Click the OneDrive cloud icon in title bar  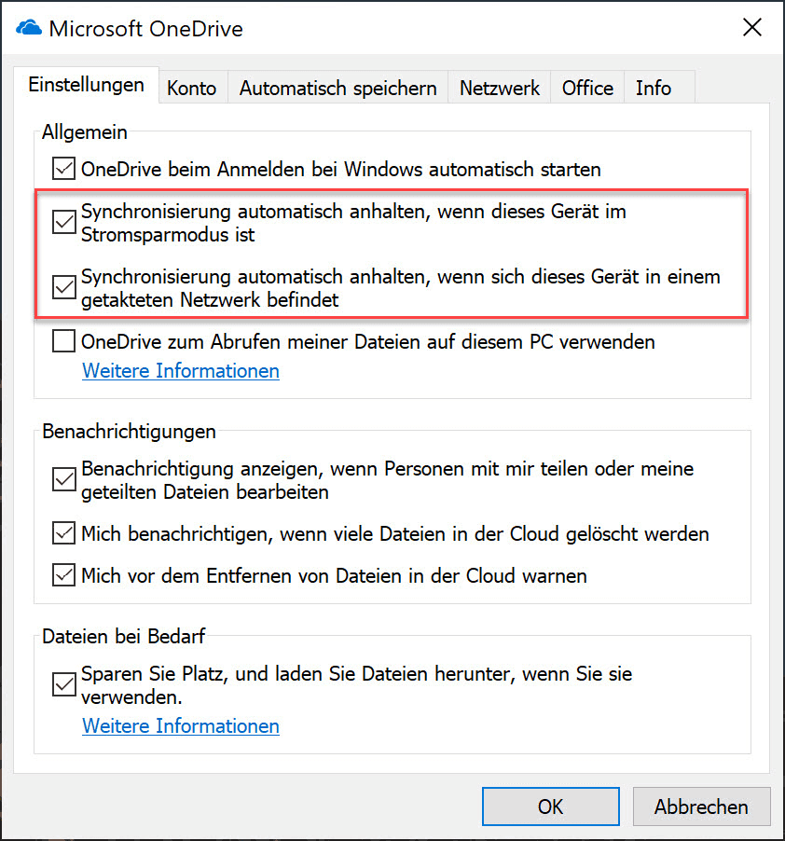(x=29, y=29)
